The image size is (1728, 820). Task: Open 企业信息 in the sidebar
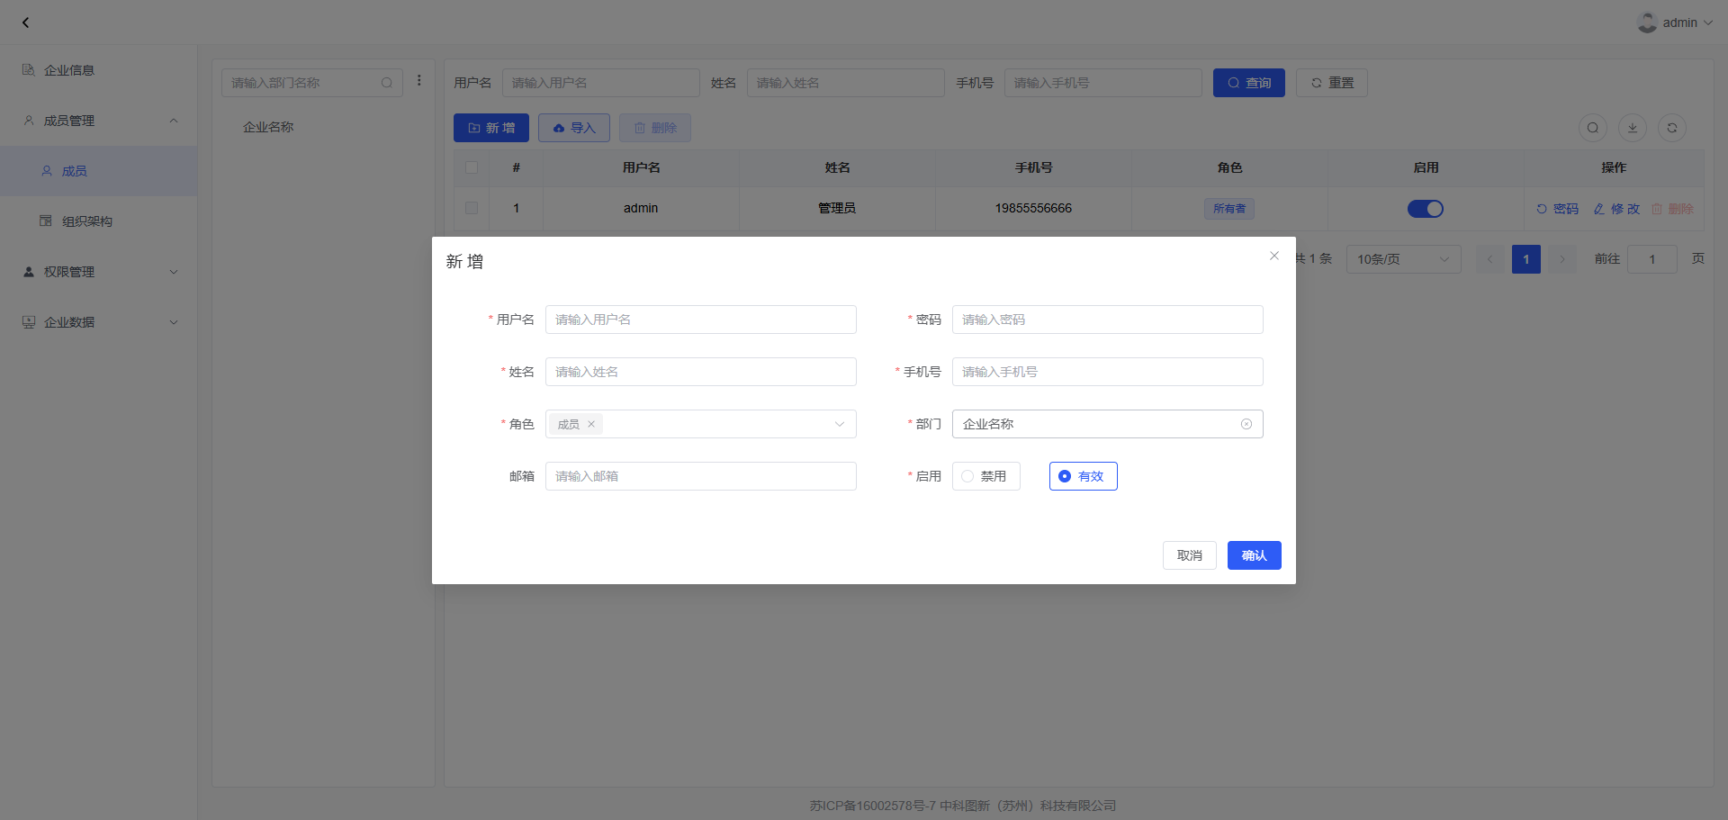click(69, 70)
